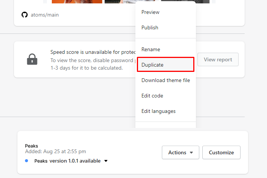
Task: Click the GitHub logo icon
Action: (25, 15)
